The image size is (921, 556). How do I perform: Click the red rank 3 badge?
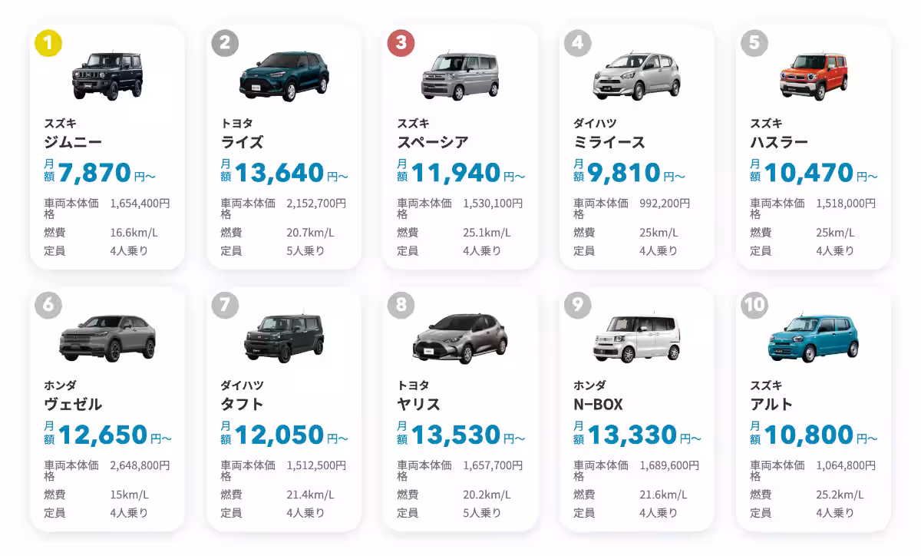(x=401, y=43)
